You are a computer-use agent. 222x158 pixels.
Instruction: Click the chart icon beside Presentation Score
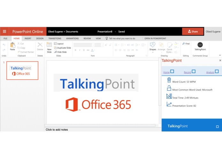[x=169, y=104]
